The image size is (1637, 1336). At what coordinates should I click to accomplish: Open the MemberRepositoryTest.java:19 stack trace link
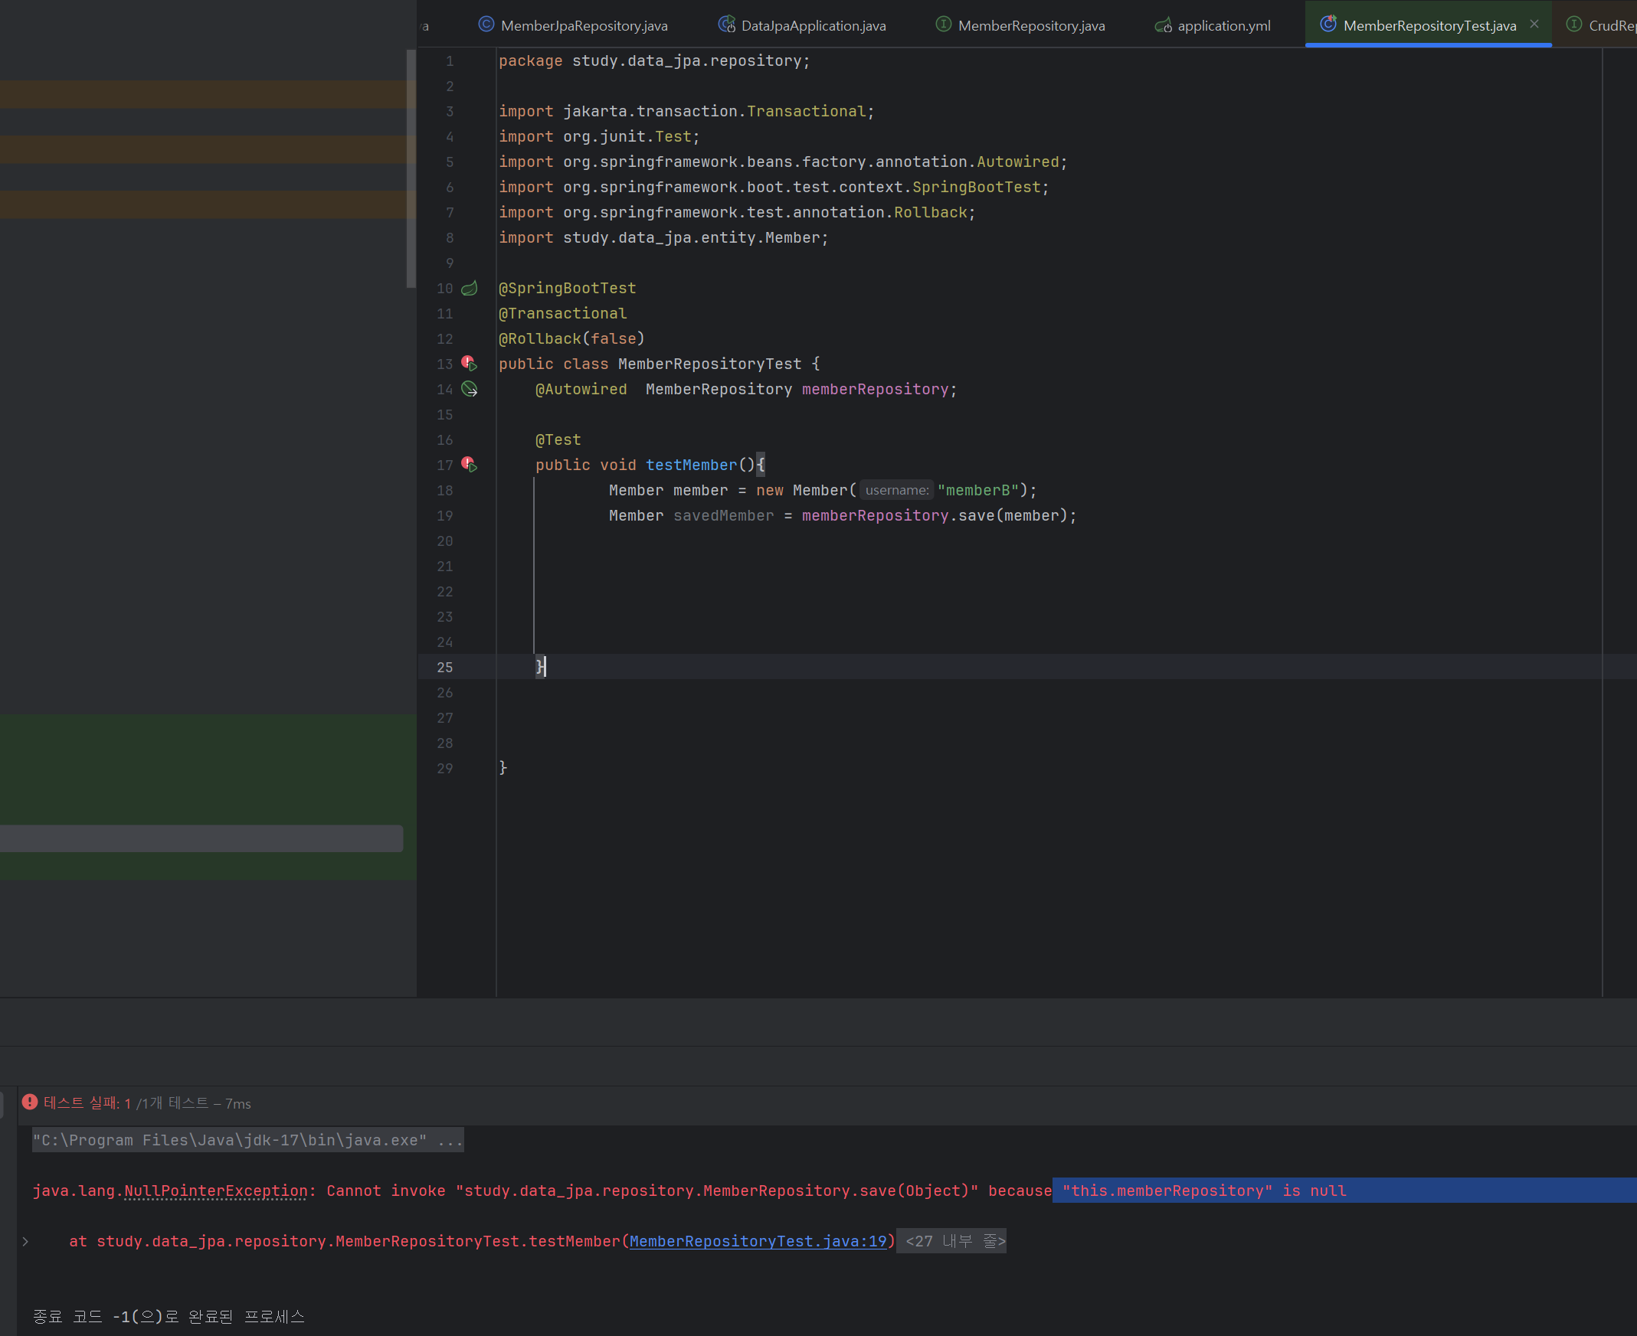[758, 1240]
